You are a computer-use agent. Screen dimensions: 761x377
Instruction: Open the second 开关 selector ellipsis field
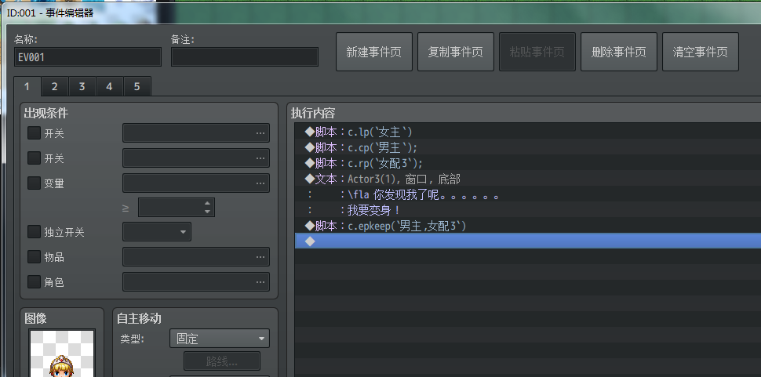click(196, 158)
